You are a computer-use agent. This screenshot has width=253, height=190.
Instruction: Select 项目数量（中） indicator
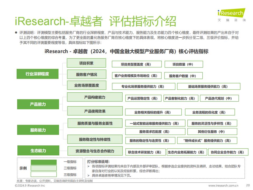click(x=184, y=64)
